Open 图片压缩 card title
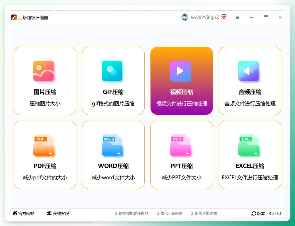 tap(45, 92)
